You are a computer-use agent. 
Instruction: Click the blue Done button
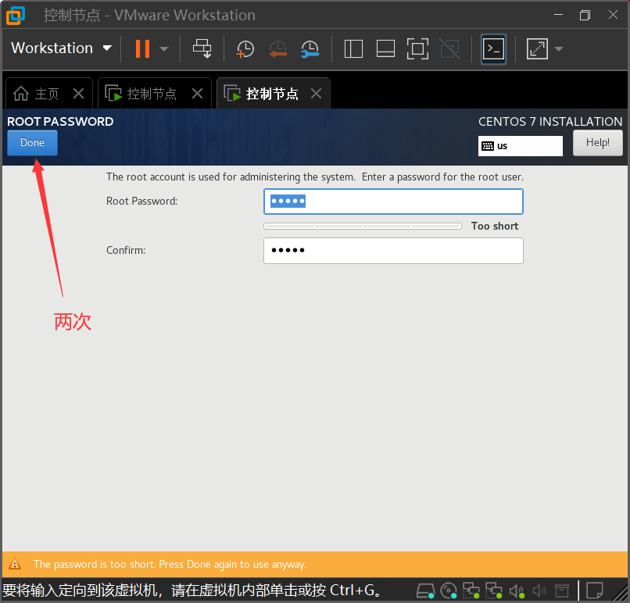[32, 143]
